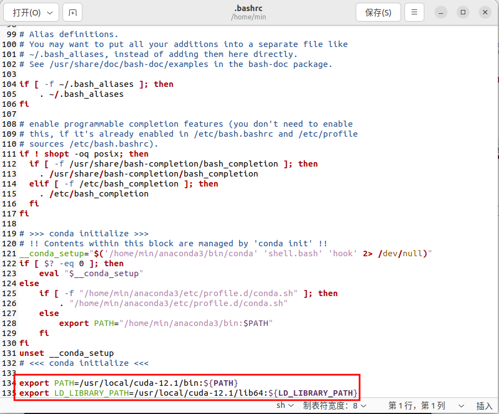The height and width of the screenshot is (414, 499).
Task: Open the 打开(O) file menu button
Action: click(x=31, y=12)
